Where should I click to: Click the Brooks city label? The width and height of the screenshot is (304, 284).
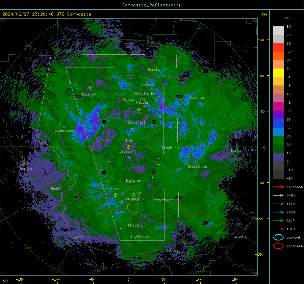[x=240, y=236]
